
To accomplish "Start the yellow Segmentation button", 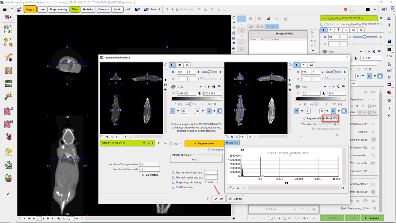I will pyautogui.click(x=204, y=143).
